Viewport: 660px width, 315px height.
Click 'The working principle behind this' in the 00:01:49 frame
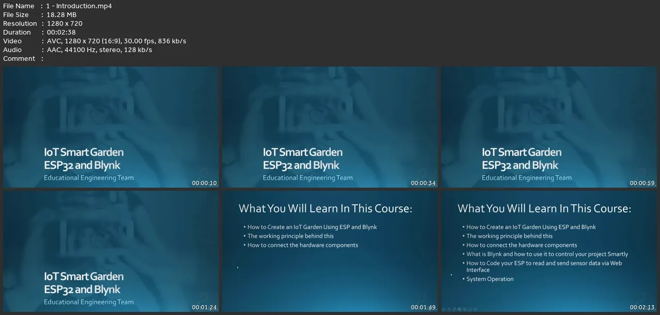pyautogui.click(x=291, y=236)
